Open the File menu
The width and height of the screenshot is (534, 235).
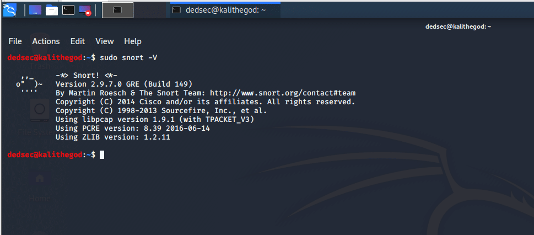pos(15,41)
